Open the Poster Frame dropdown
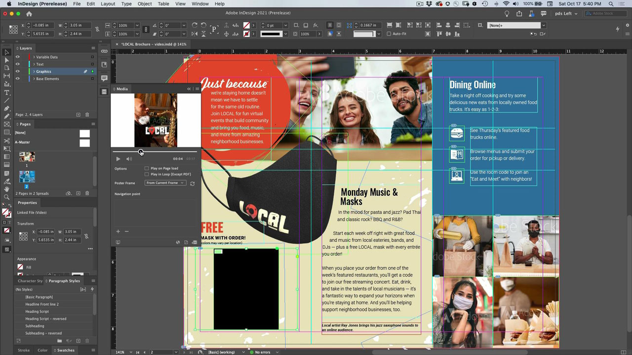This screenshot has height=355, width=632. (165, 183)
